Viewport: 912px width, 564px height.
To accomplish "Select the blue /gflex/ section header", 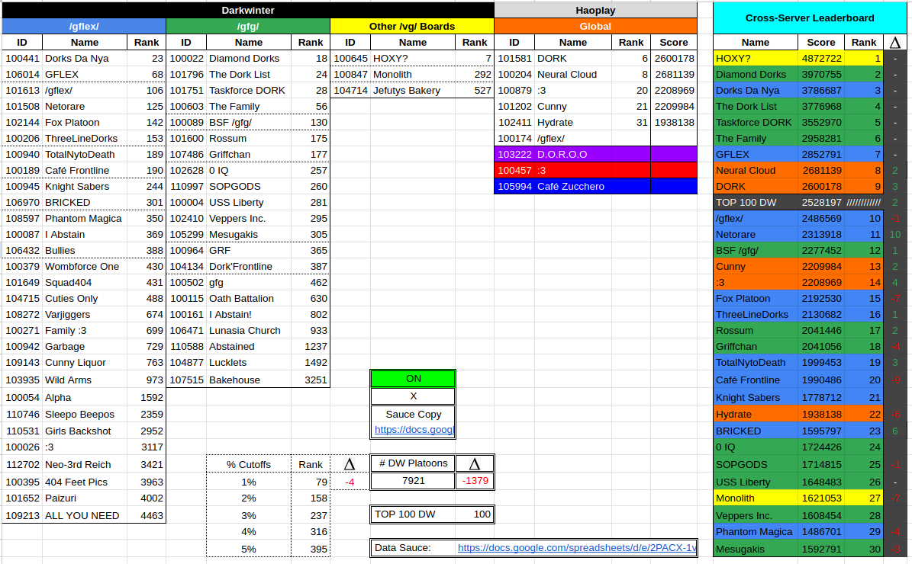I will point(84,26).
